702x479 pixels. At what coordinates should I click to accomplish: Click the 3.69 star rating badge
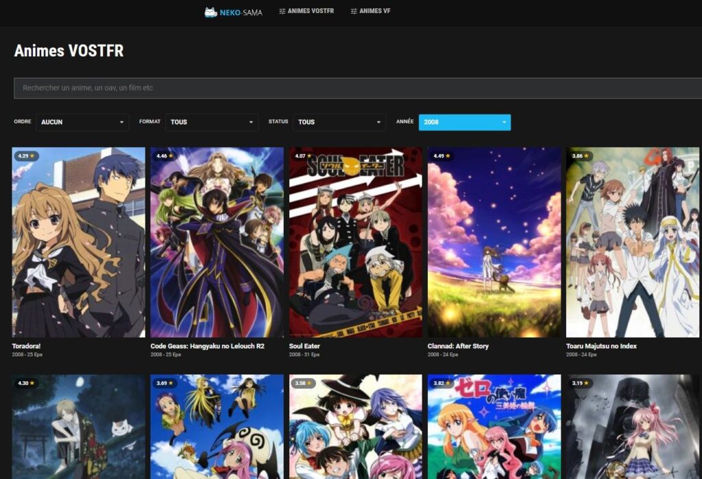pos(165,383)
